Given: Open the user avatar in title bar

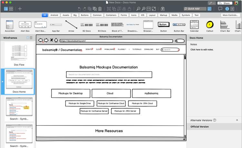Looking at the screenshot, I should coord(236,3).
